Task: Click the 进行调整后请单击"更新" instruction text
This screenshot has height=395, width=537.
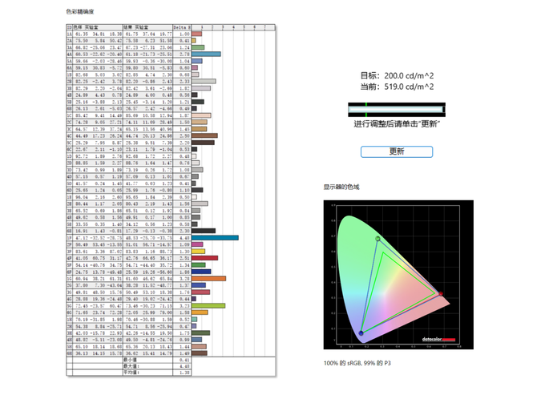Action: pyautogui.click(x=397, y=124)
